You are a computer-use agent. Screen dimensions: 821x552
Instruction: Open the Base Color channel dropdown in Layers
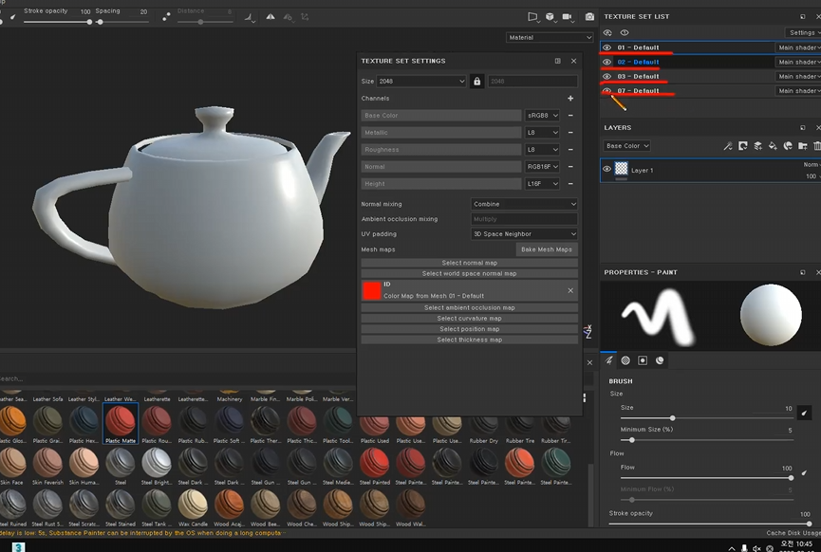626,146
